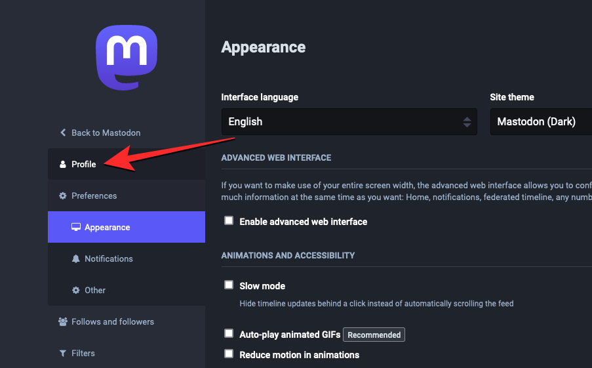This screenshot has height=368, width=592.
Task: Go to Back to Mastodon
Action: 106,133
